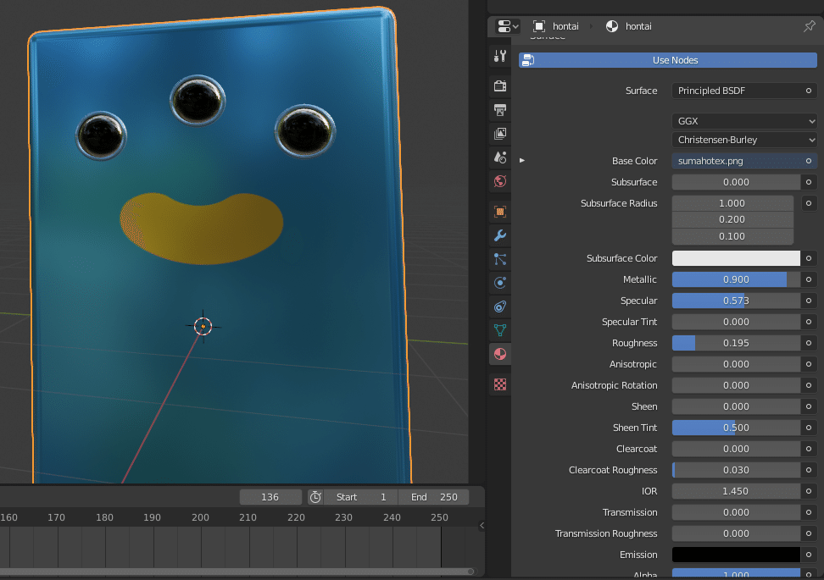Image resolution: width=824 pixels, height=580 pixels.
Task: Click the Sheen Tint slider
Action: click(736, 428)
